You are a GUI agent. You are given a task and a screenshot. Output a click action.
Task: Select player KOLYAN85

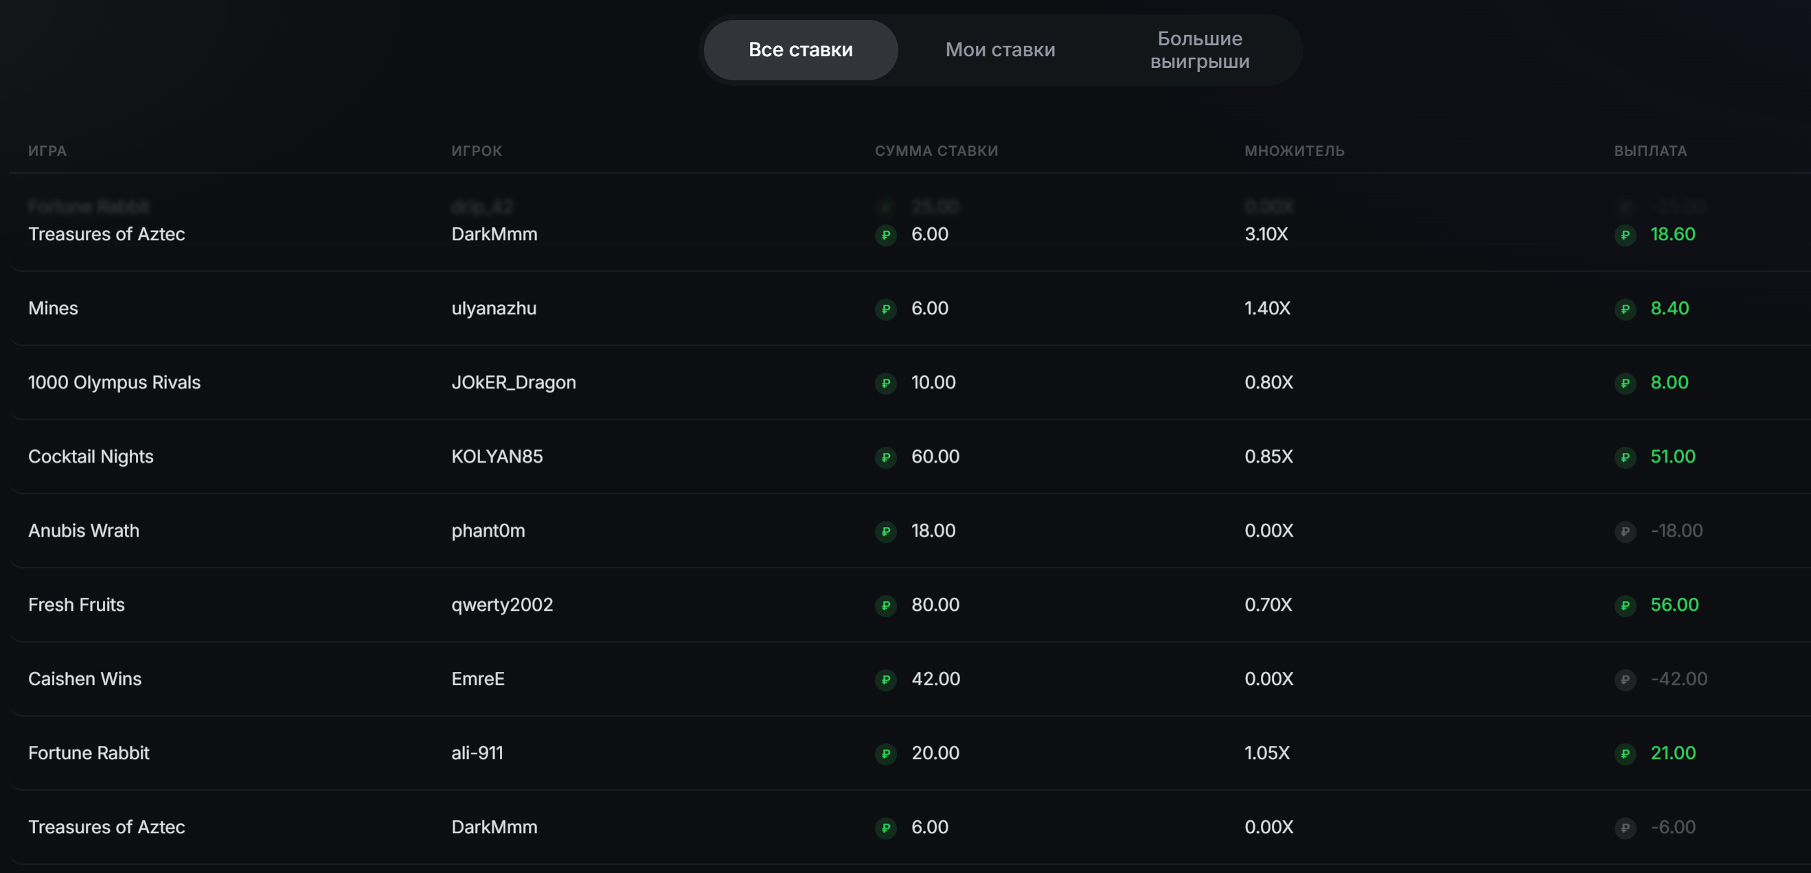497,456
